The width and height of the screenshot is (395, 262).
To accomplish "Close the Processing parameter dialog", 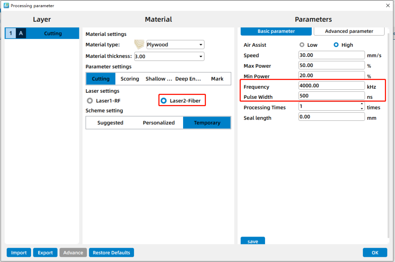I will point(388,6).
